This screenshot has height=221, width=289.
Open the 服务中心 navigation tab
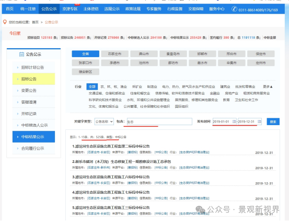point(217,9)
